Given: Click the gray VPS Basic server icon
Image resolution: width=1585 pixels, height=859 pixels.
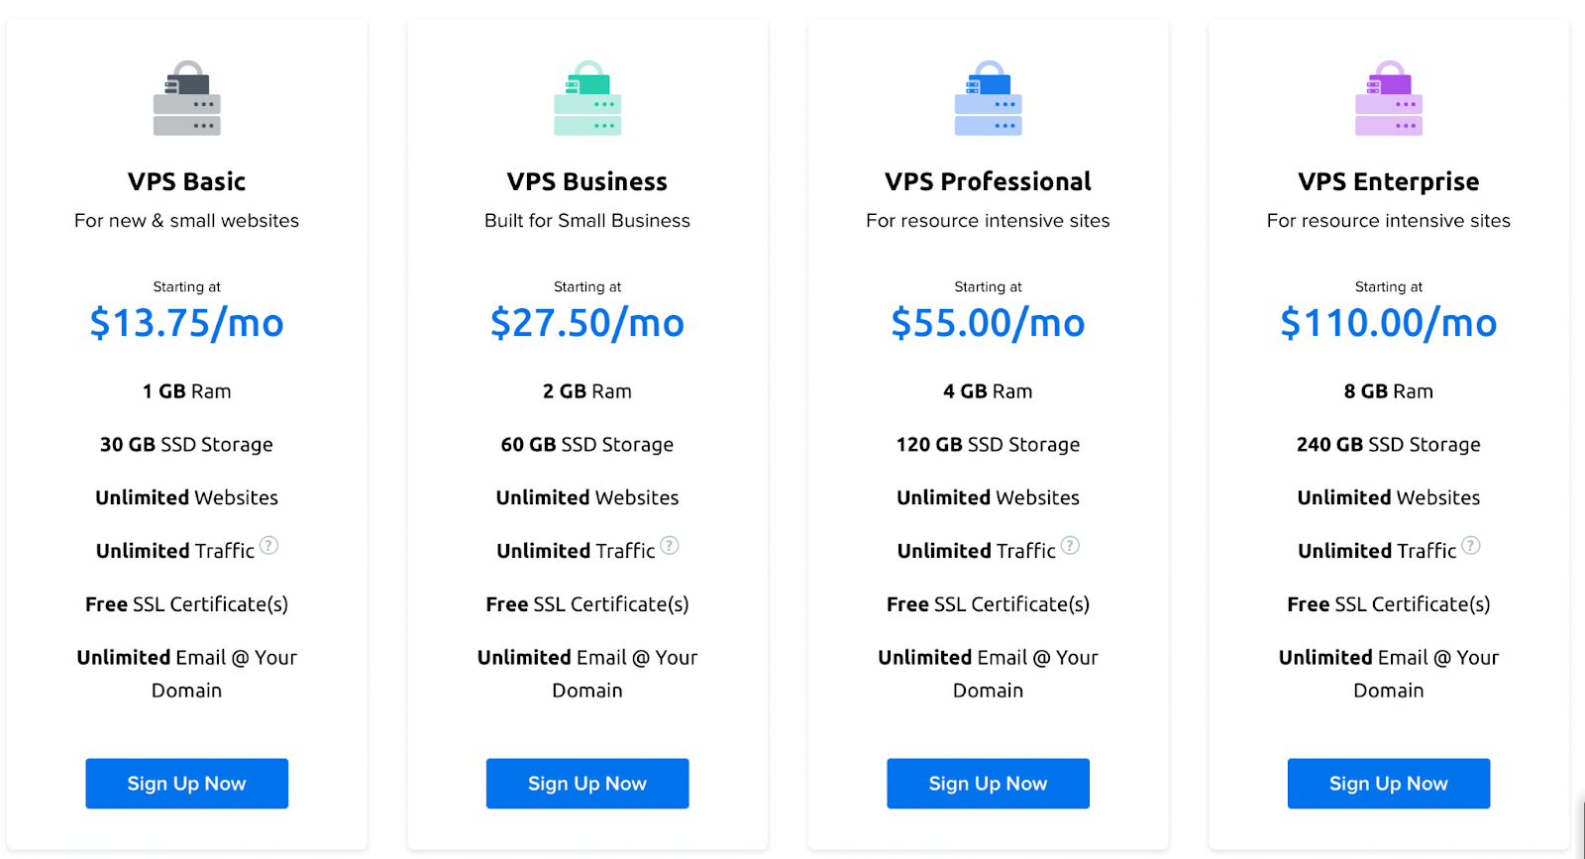Looking at the screenshot, I should [x=186, y=98].
